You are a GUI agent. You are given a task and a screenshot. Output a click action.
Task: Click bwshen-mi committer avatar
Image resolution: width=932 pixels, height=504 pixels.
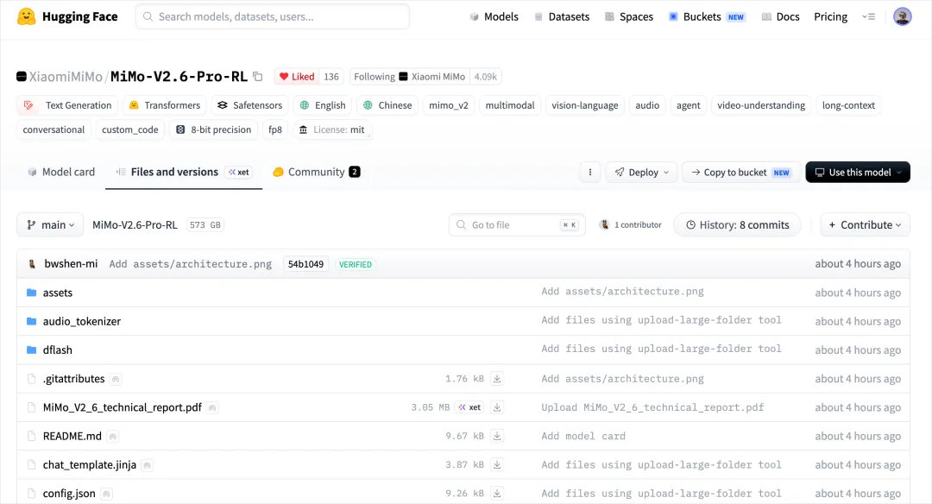[x=32, y=264]
